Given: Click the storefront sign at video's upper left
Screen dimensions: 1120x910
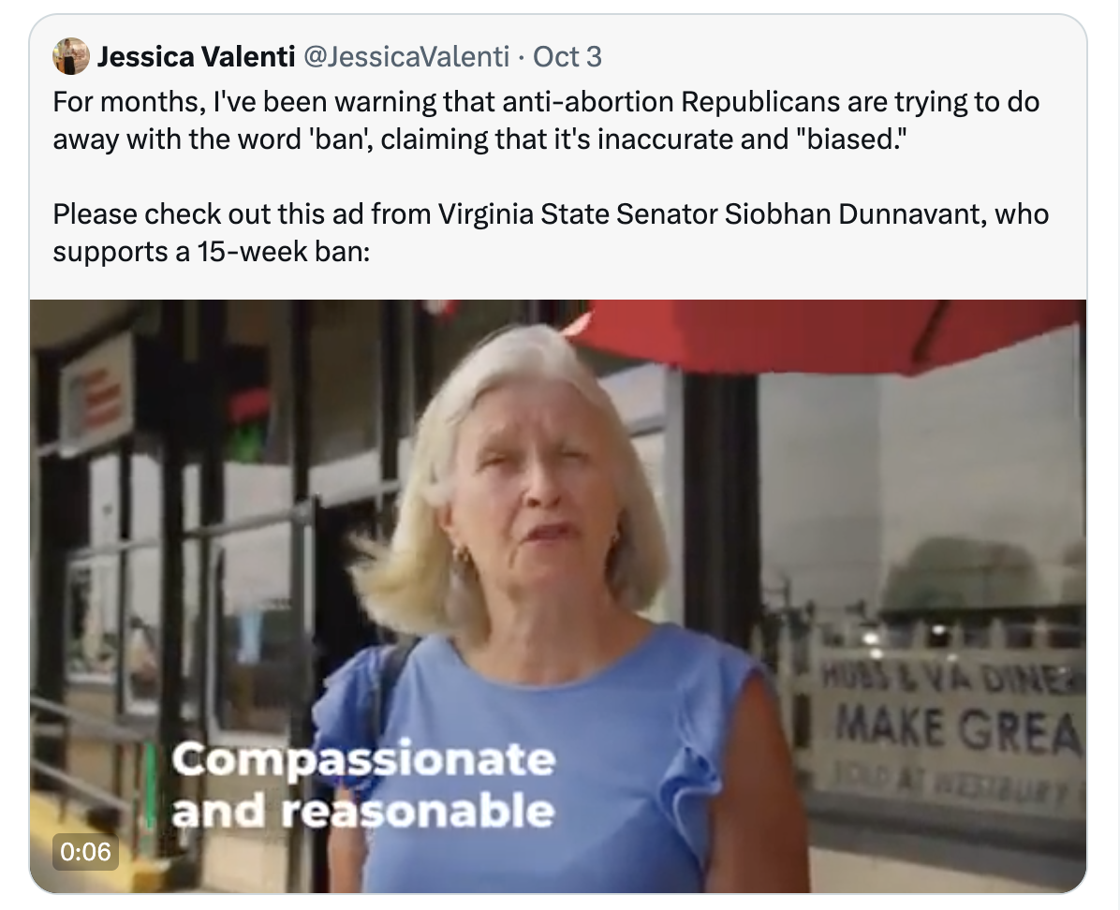Looking at the screenshot, I should (96, 393).
